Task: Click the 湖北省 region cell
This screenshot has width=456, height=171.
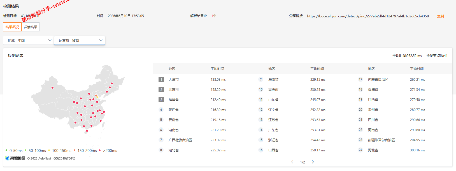Action: (x=174, y=150)
